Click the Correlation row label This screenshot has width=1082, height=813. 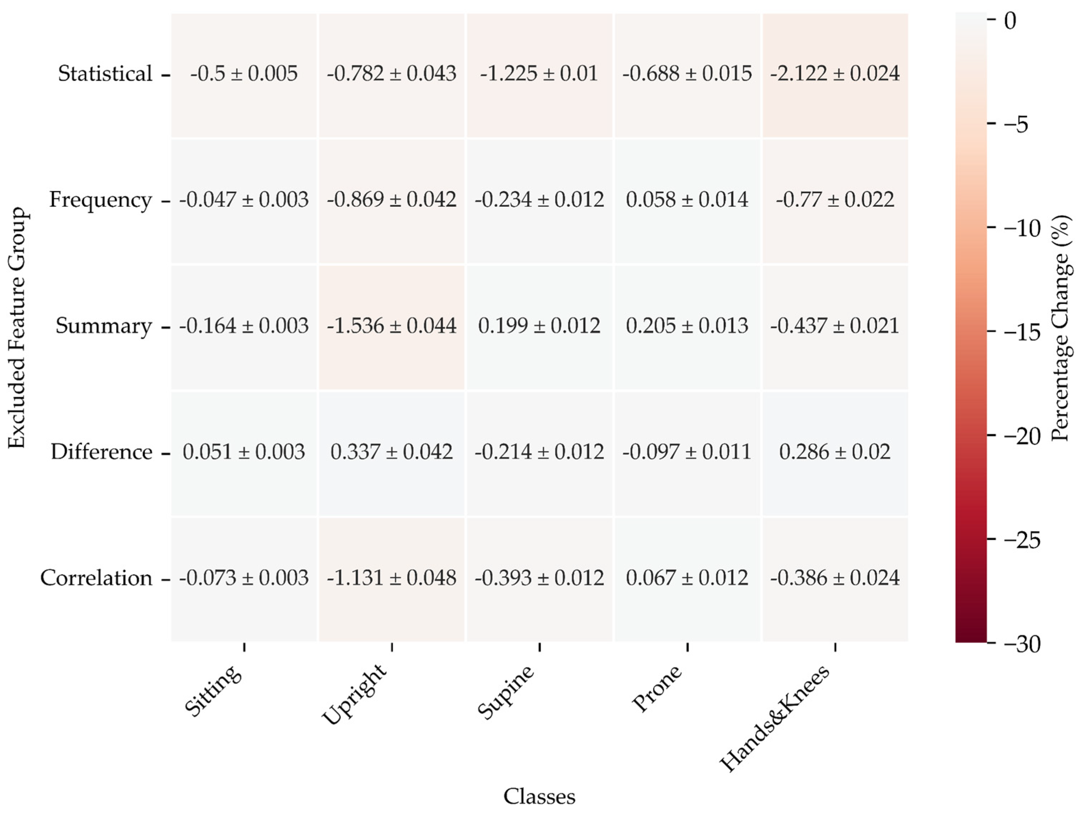[96, 578]
